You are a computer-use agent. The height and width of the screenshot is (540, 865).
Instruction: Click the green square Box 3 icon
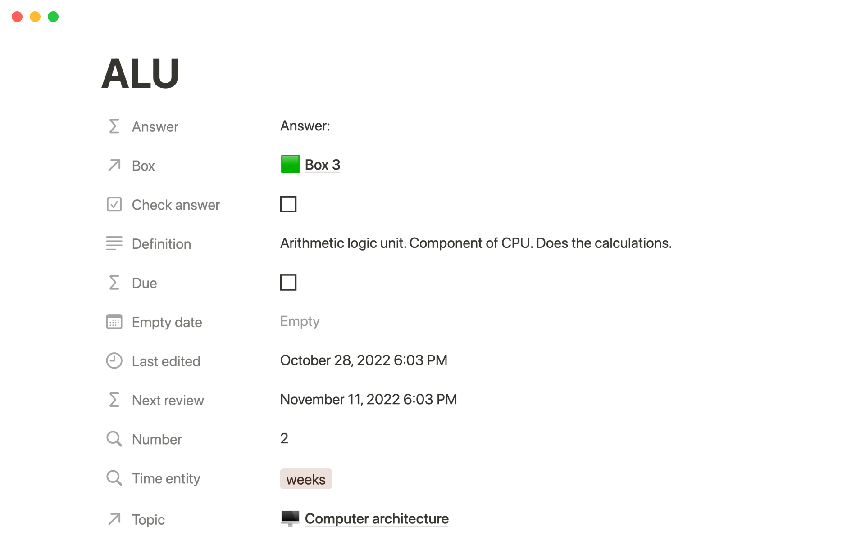click(290, 164)
